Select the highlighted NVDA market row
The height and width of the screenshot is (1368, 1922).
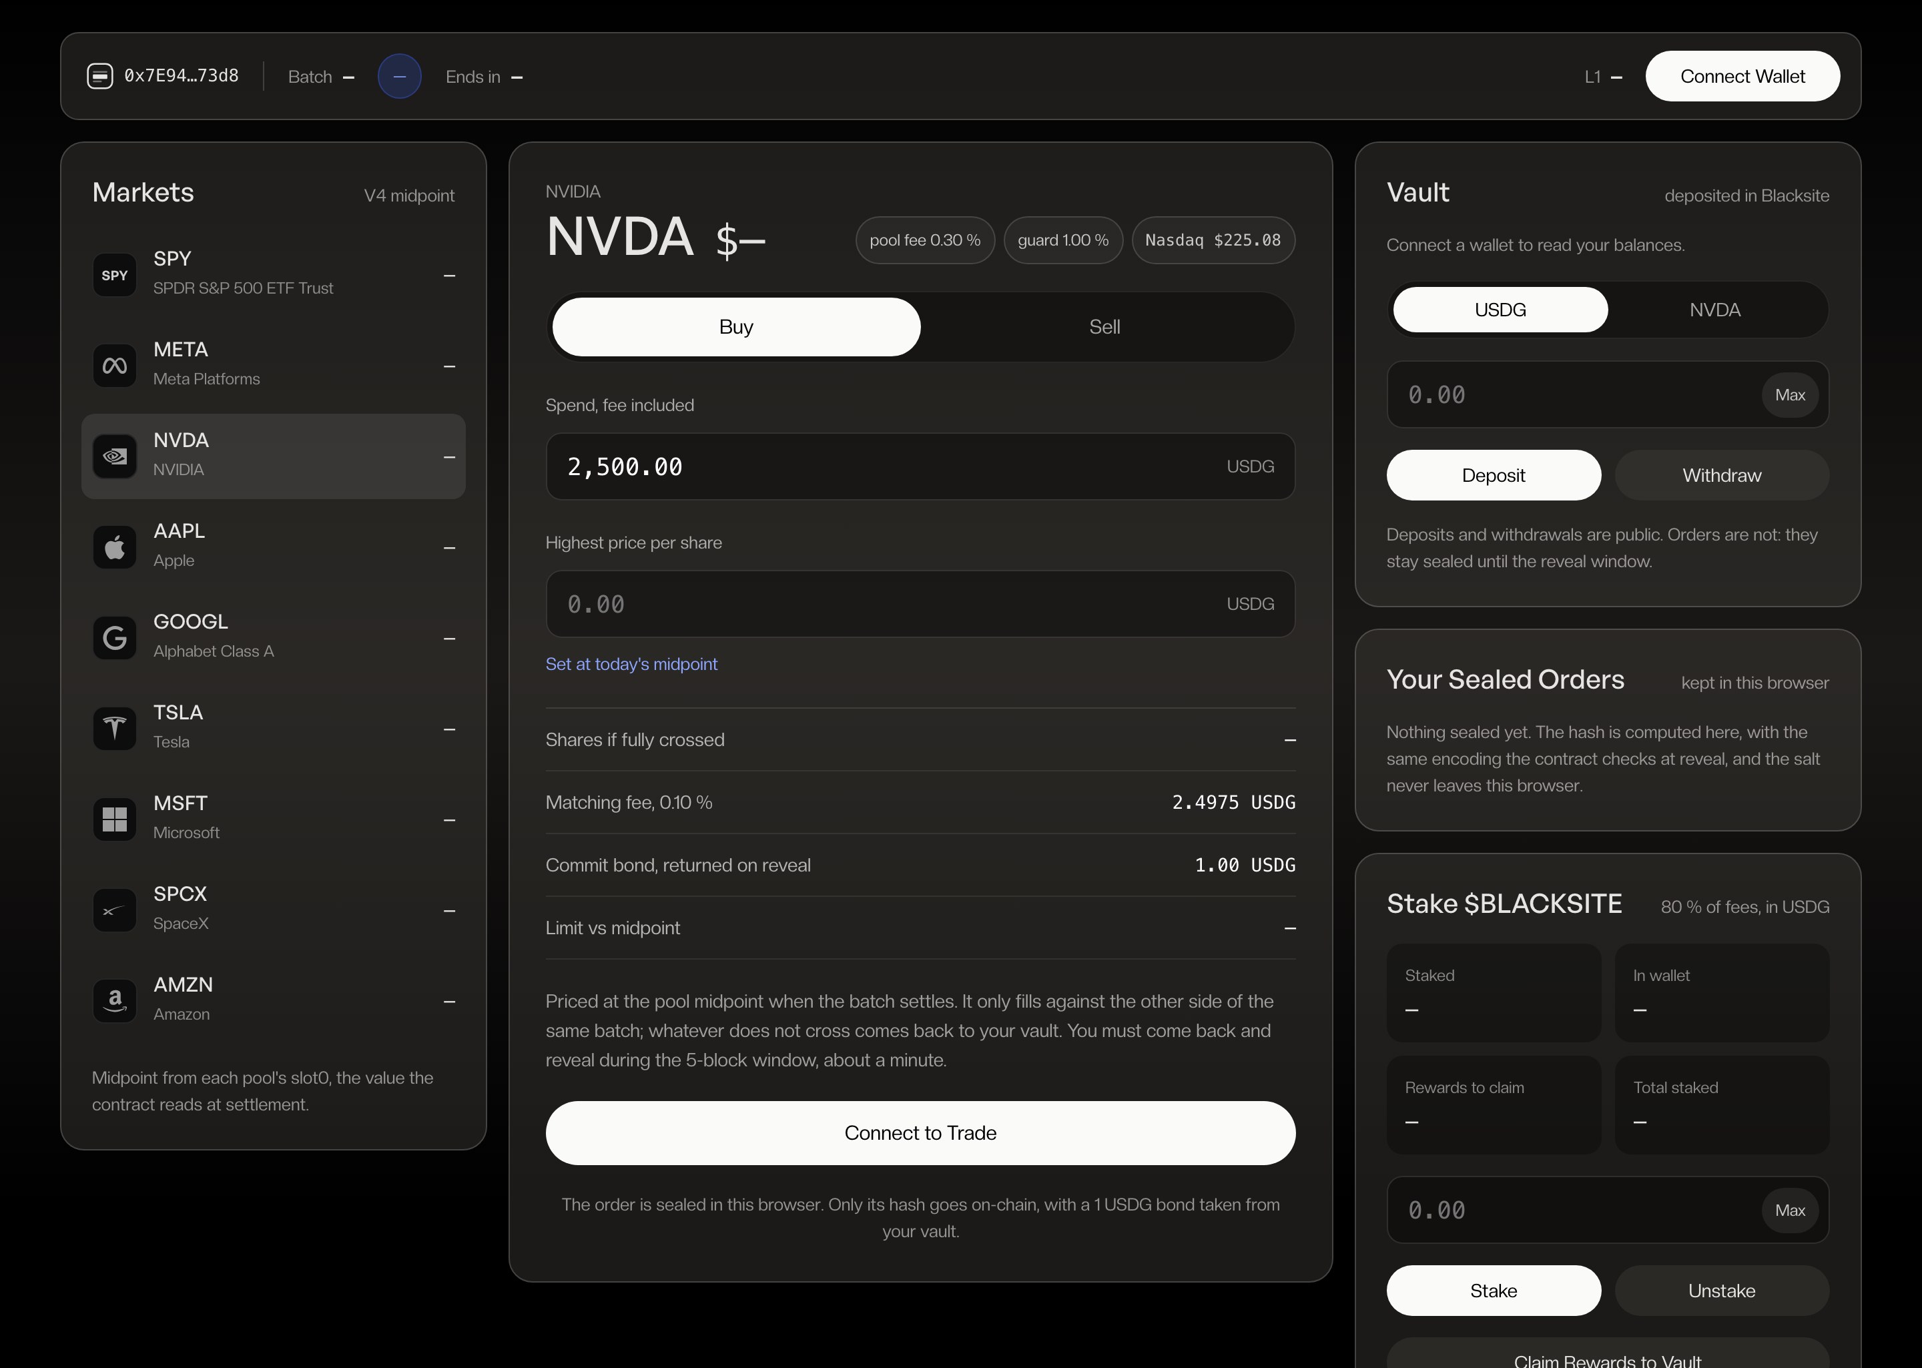click(274, 456)
